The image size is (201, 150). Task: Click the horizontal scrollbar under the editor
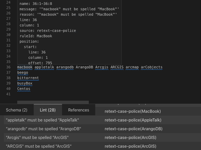click(53, 102)
